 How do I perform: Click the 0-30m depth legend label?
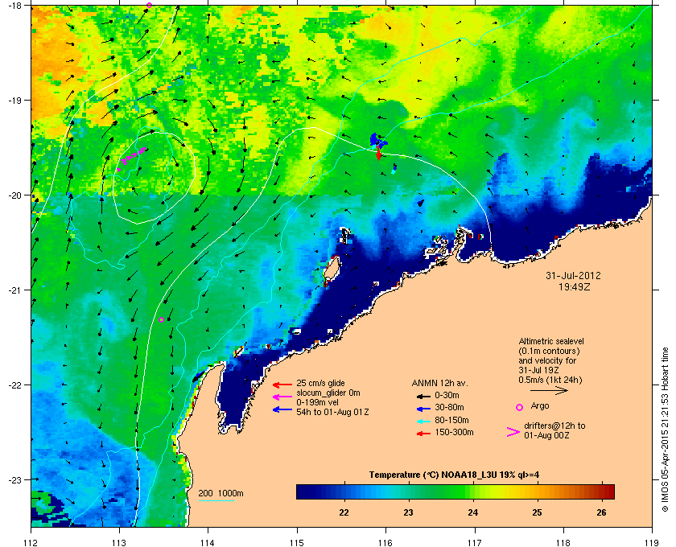pos(447,395)
